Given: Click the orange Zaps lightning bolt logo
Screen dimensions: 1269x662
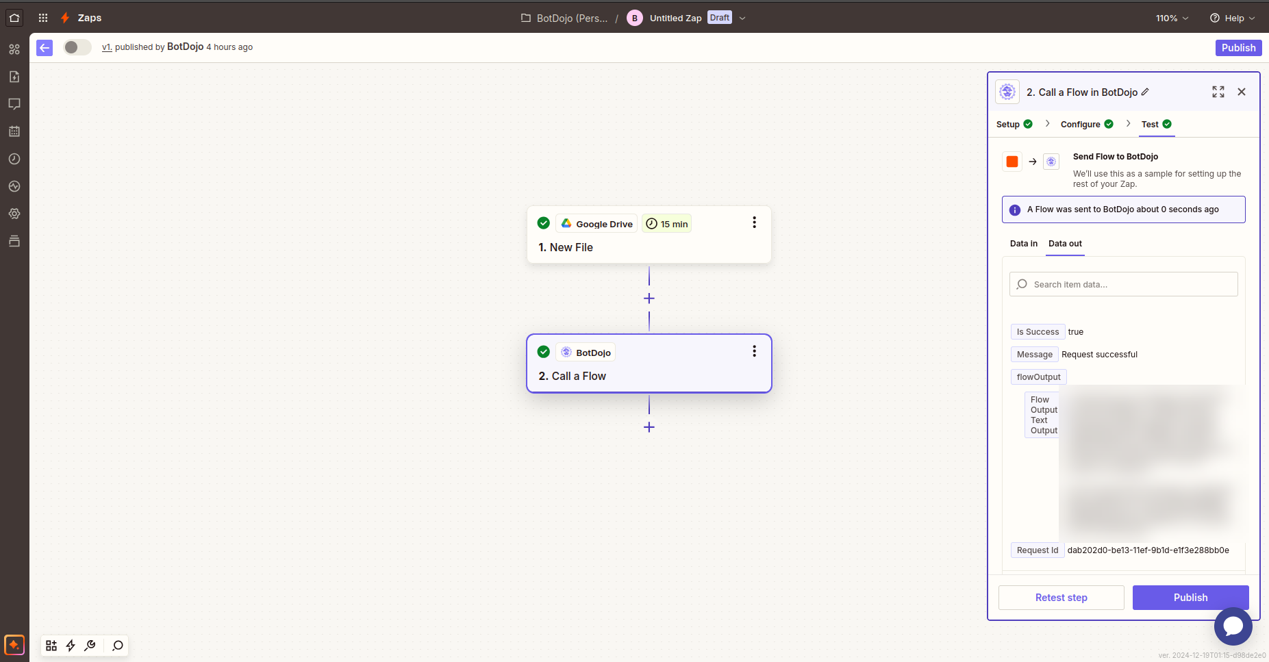Looking at the screenshot, I should pyautogui.click(x=65, y=18).
